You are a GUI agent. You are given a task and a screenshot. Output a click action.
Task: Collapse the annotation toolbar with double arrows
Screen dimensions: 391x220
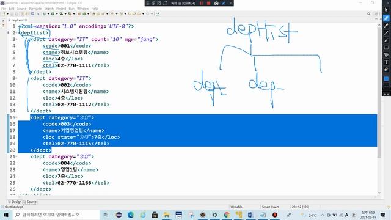coord(386,94)
